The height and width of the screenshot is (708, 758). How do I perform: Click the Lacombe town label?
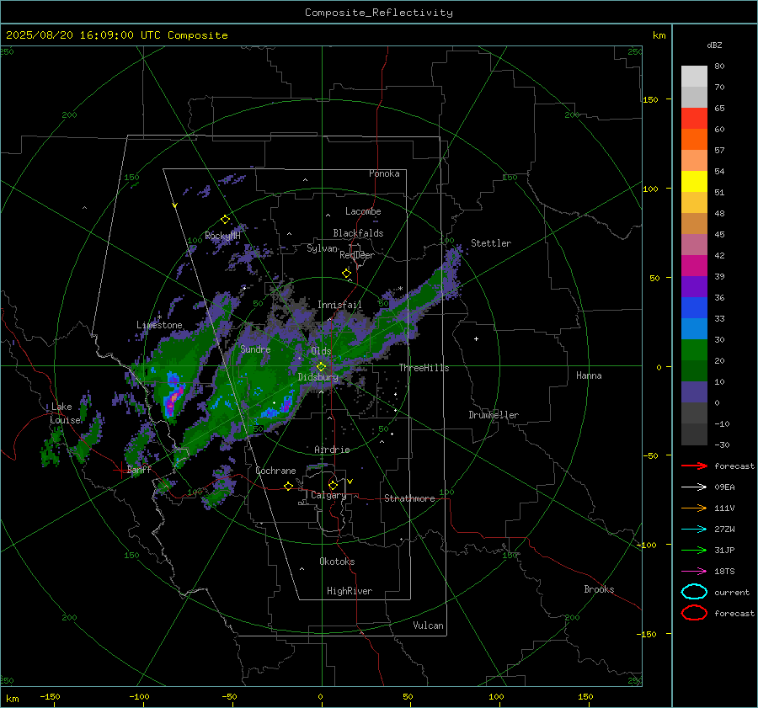click(x=363, y=211)
